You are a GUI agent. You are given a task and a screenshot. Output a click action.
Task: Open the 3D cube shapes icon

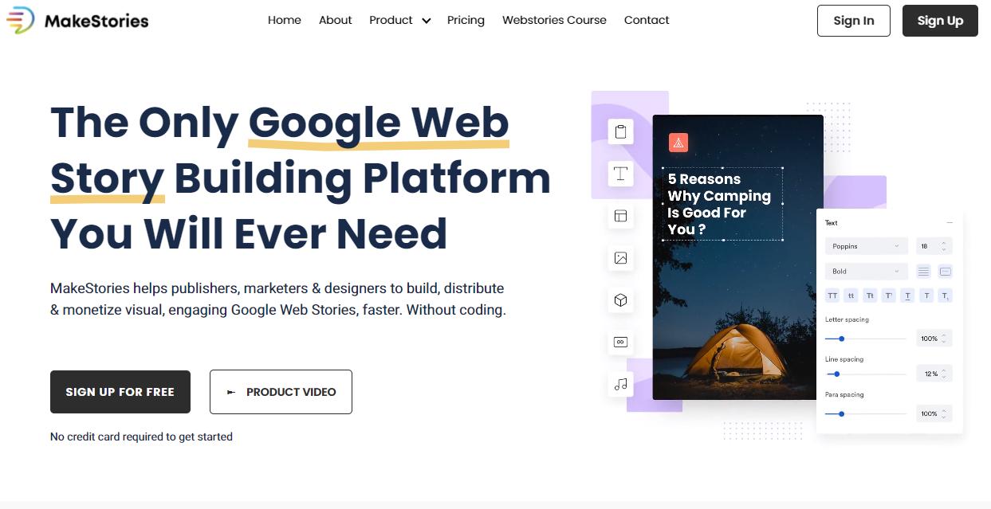click(x=621, y=300)
